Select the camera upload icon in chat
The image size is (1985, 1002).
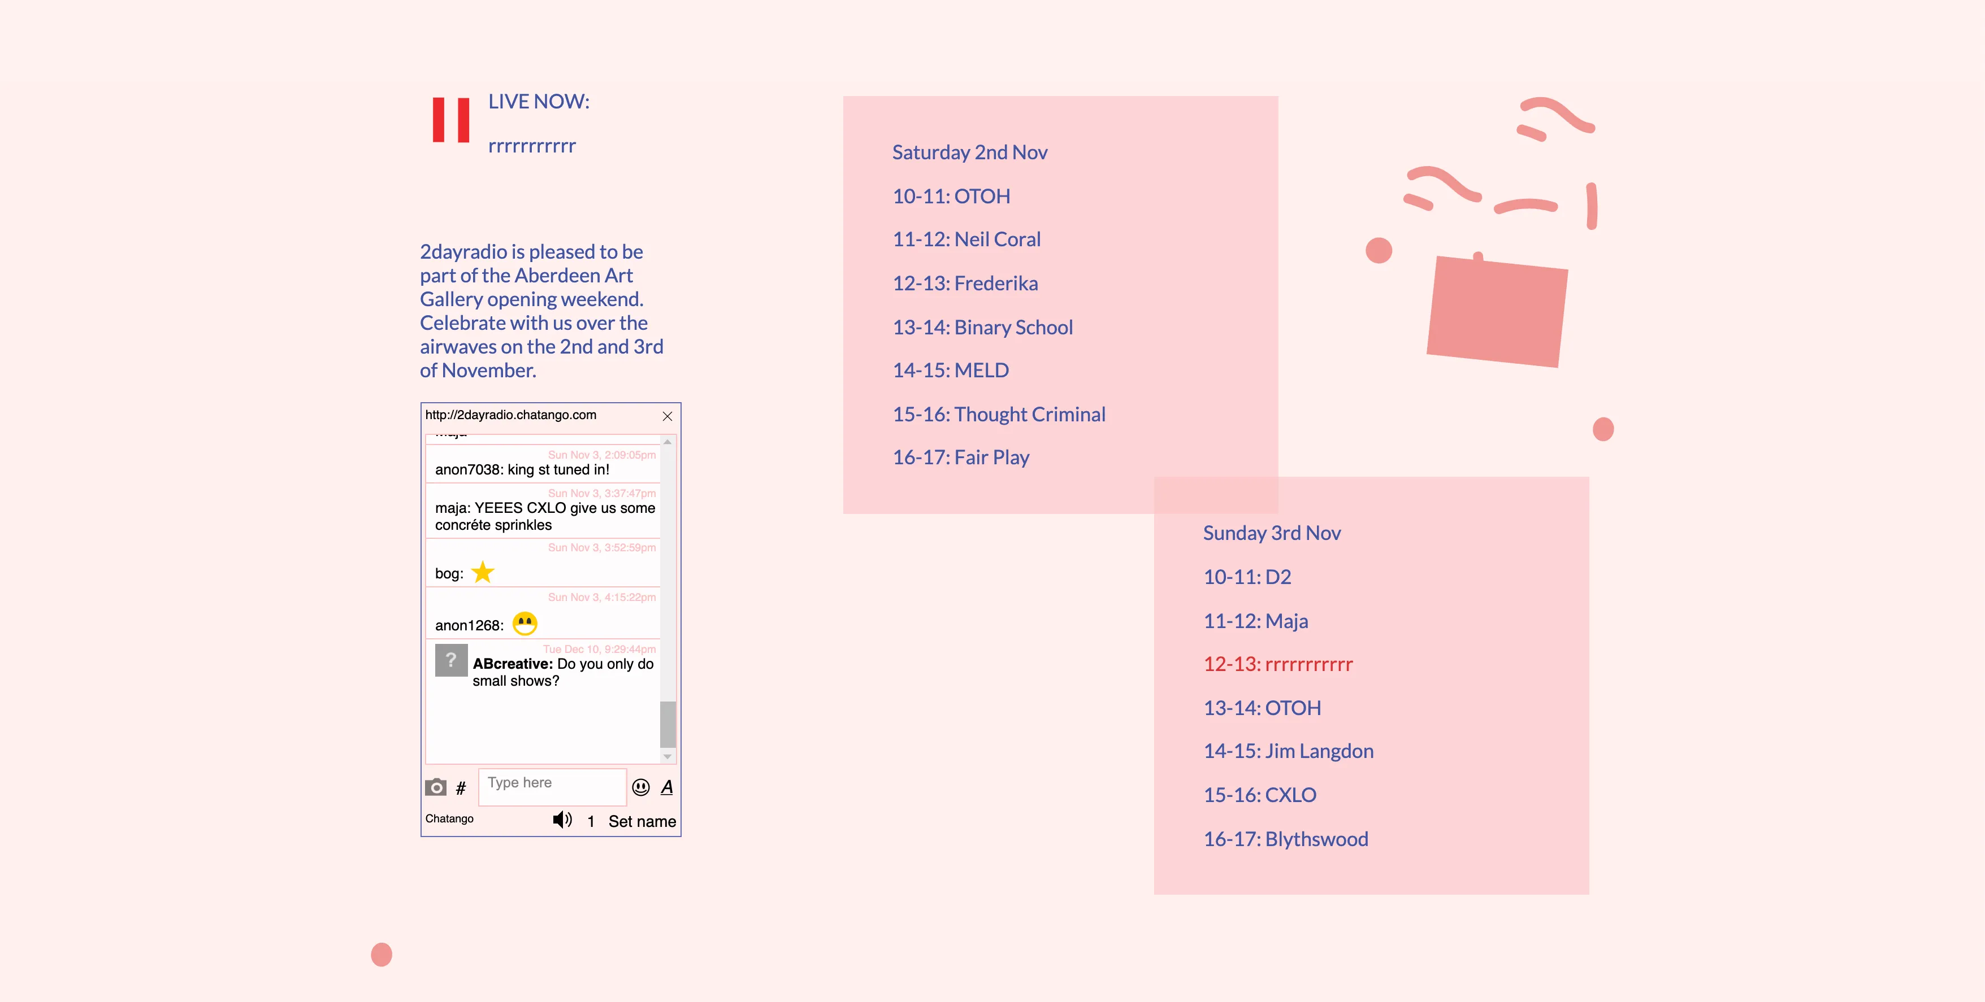coord(437,786)
